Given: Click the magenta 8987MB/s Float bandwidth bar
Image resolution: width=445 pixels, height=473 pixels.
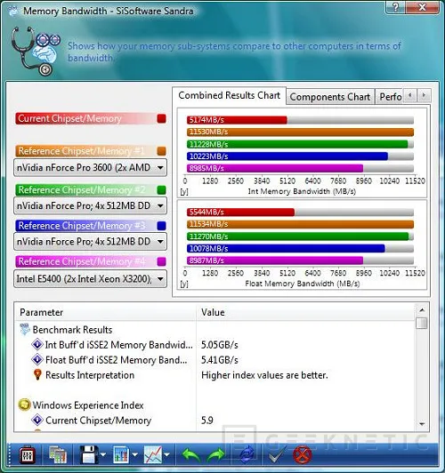Looking at the screenshot, I should click(x=275, y=261).
